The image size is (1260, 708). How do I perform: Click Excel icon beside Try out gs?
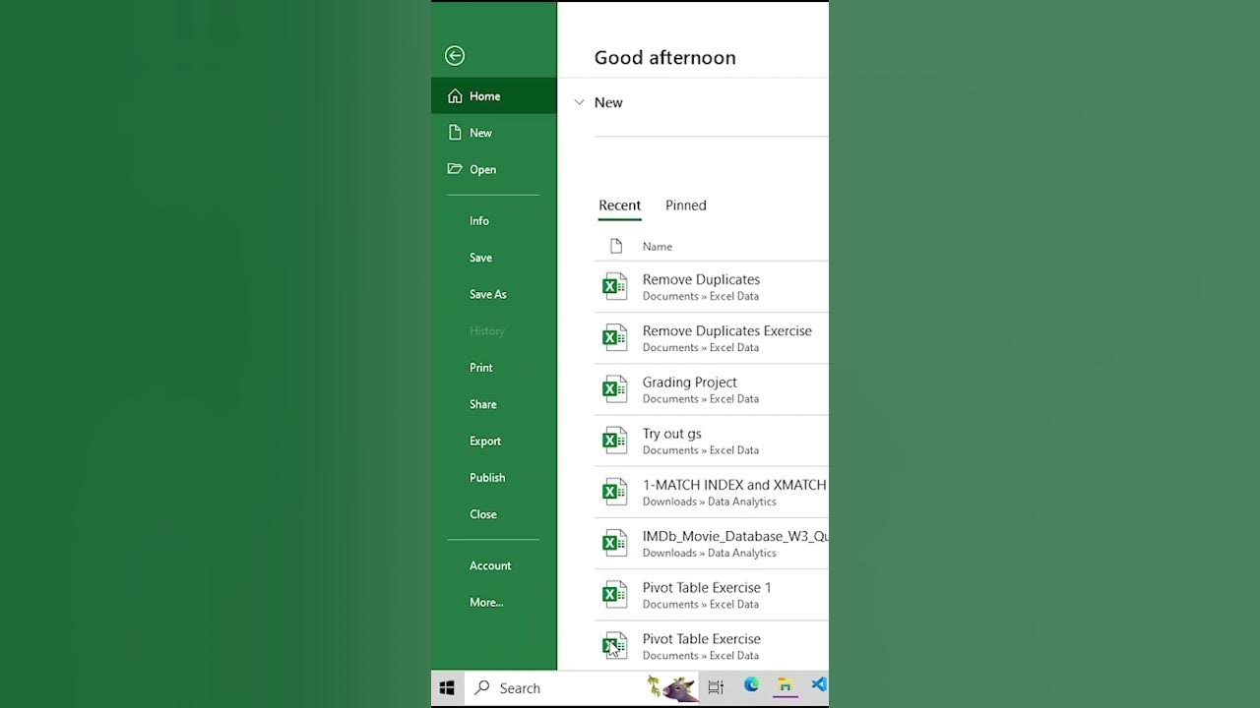click(x=615, y=440)
